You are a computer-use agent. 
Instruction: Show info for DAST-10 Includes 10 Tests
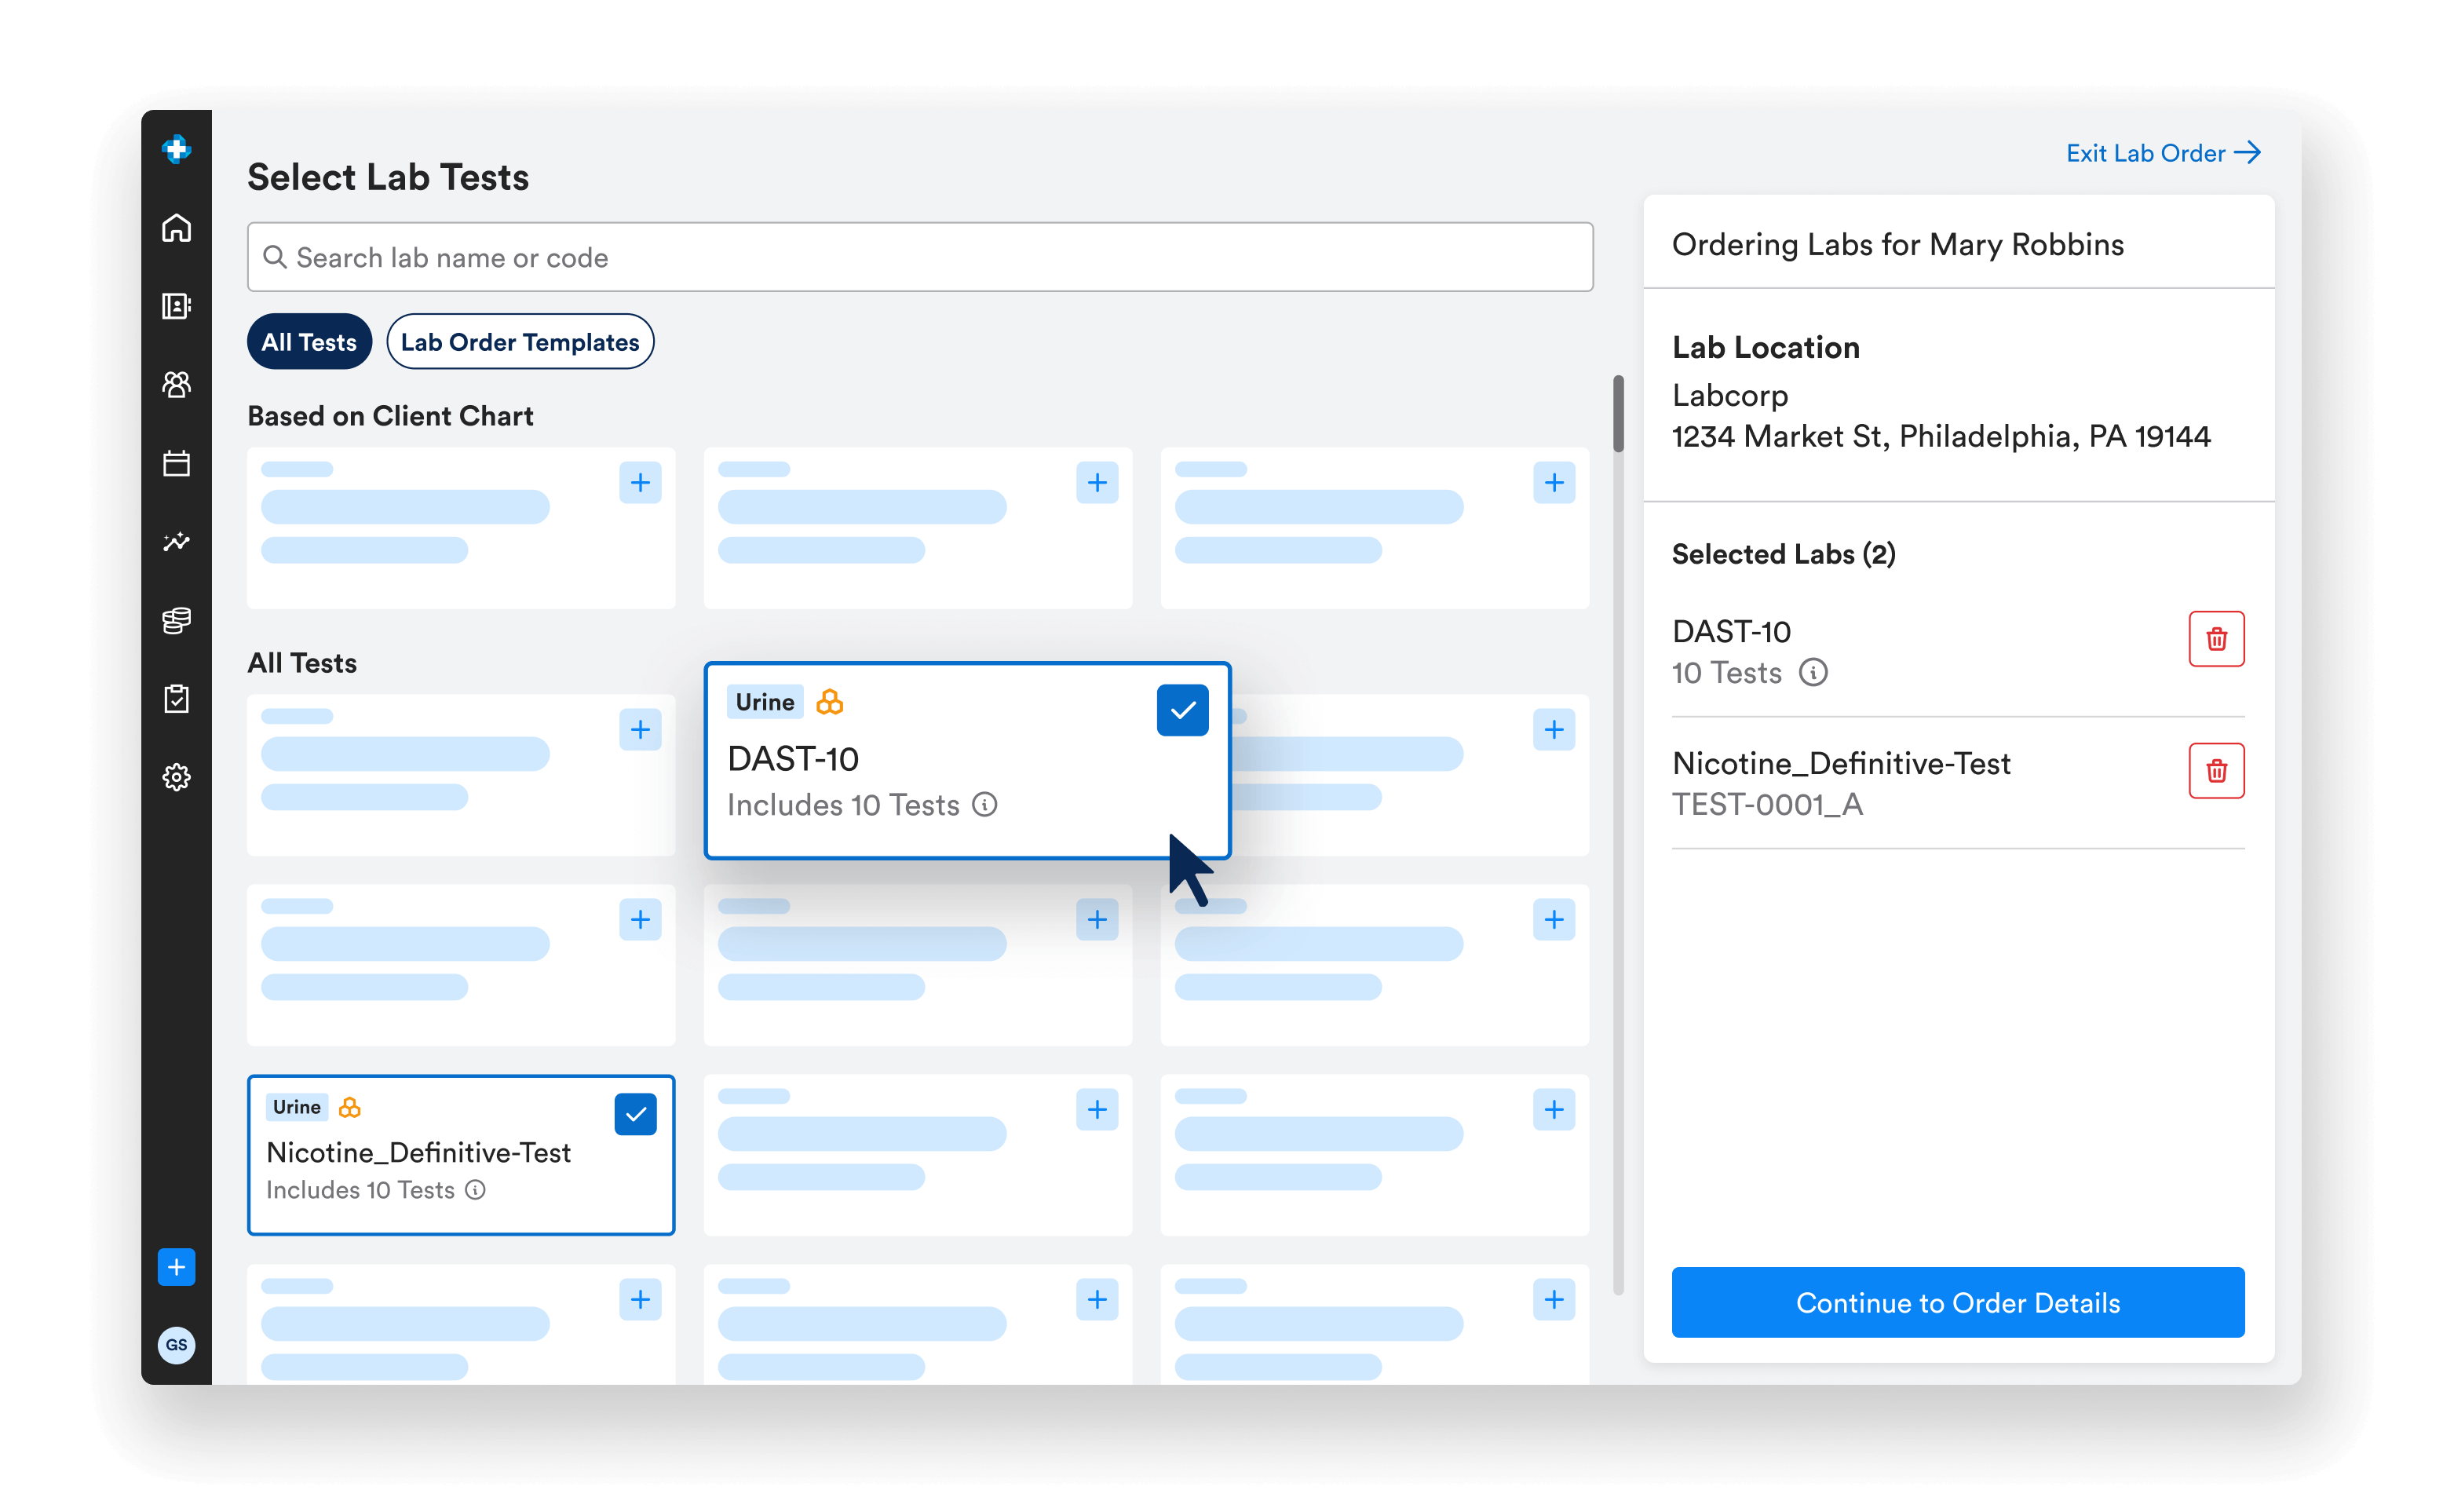[x=985, y=805]
